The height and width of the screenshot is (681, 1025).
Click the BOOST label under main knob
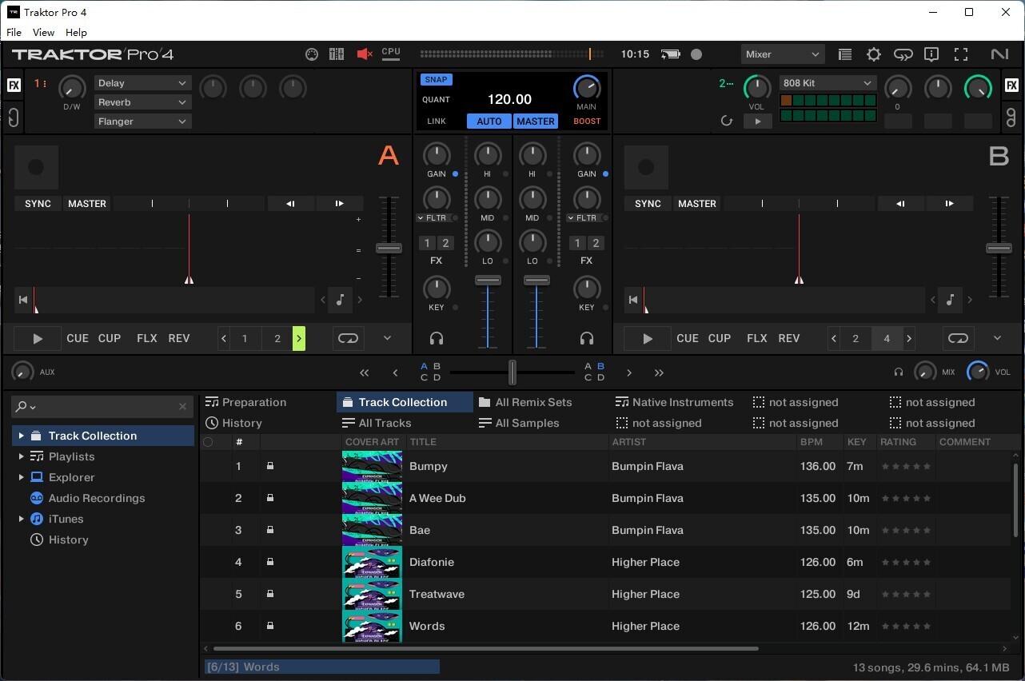(x=587, y=121)
